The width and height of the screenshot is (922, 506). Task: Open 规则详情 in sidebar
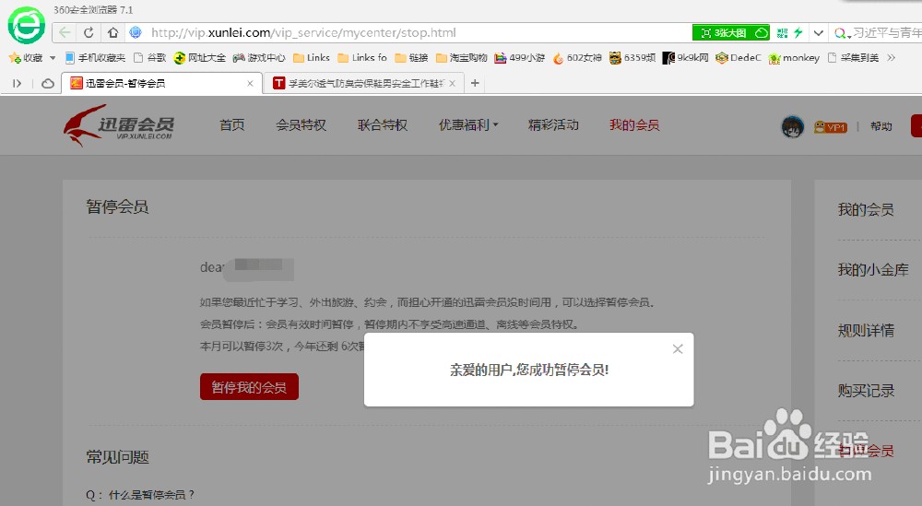click(866, 331)
